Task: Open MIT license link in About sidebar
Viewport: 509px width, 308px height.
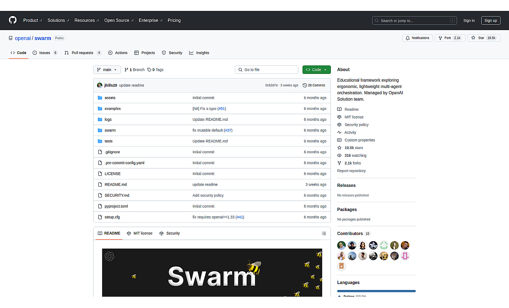Action: 354,117
